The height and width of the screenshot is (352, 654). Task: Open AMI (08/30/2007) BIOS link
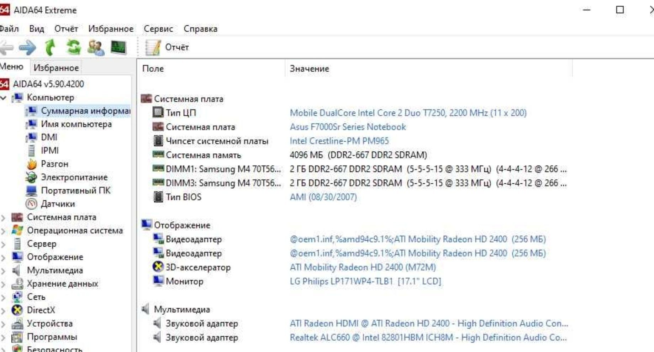click(x=323, y=197)
